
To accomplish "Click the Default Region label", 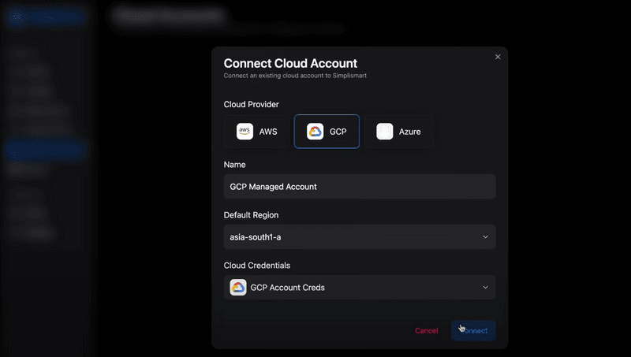I will [x=251, y=215].
